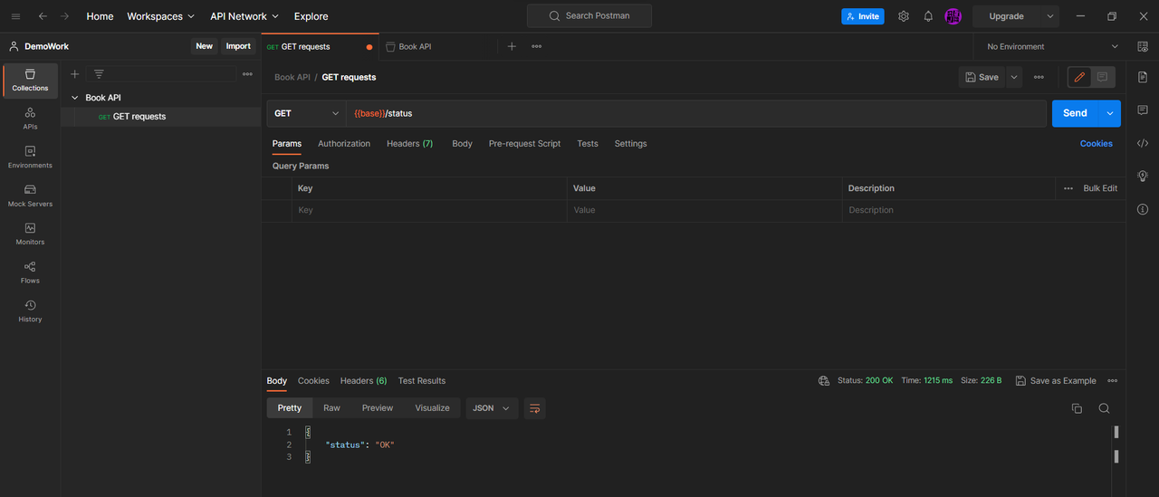This screenshot has width=1159, height=497.
Task: Search the response body
Action: pyautogui.click(x=1104, y=408)
